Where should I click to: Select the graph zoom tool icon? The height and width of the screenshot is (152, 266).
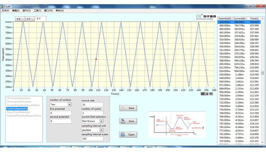tap(207, 93)
